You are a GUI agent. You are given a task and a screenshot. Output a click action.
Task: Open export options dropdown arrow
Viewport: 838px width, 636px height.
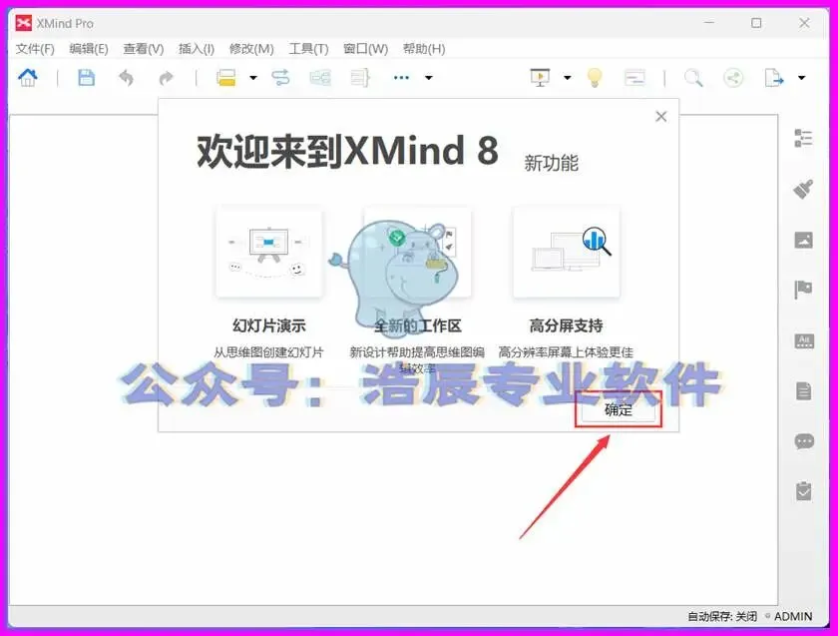(x=802, y=78)
